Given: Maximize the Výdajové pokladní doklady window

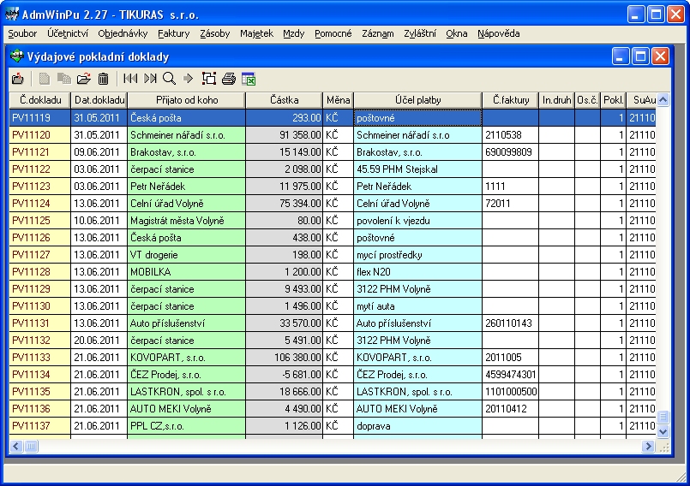Looking at the screenshot, I should (640, 56).
